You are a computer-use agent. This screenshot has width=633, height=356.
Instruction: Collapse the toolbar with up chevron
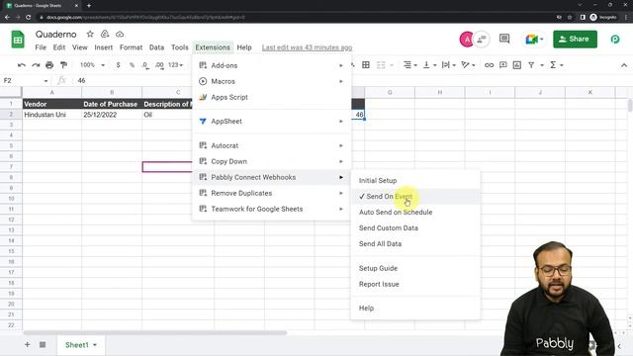point(624,65)
